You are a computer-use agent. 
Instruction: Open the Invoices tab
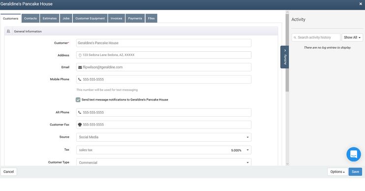117,18
